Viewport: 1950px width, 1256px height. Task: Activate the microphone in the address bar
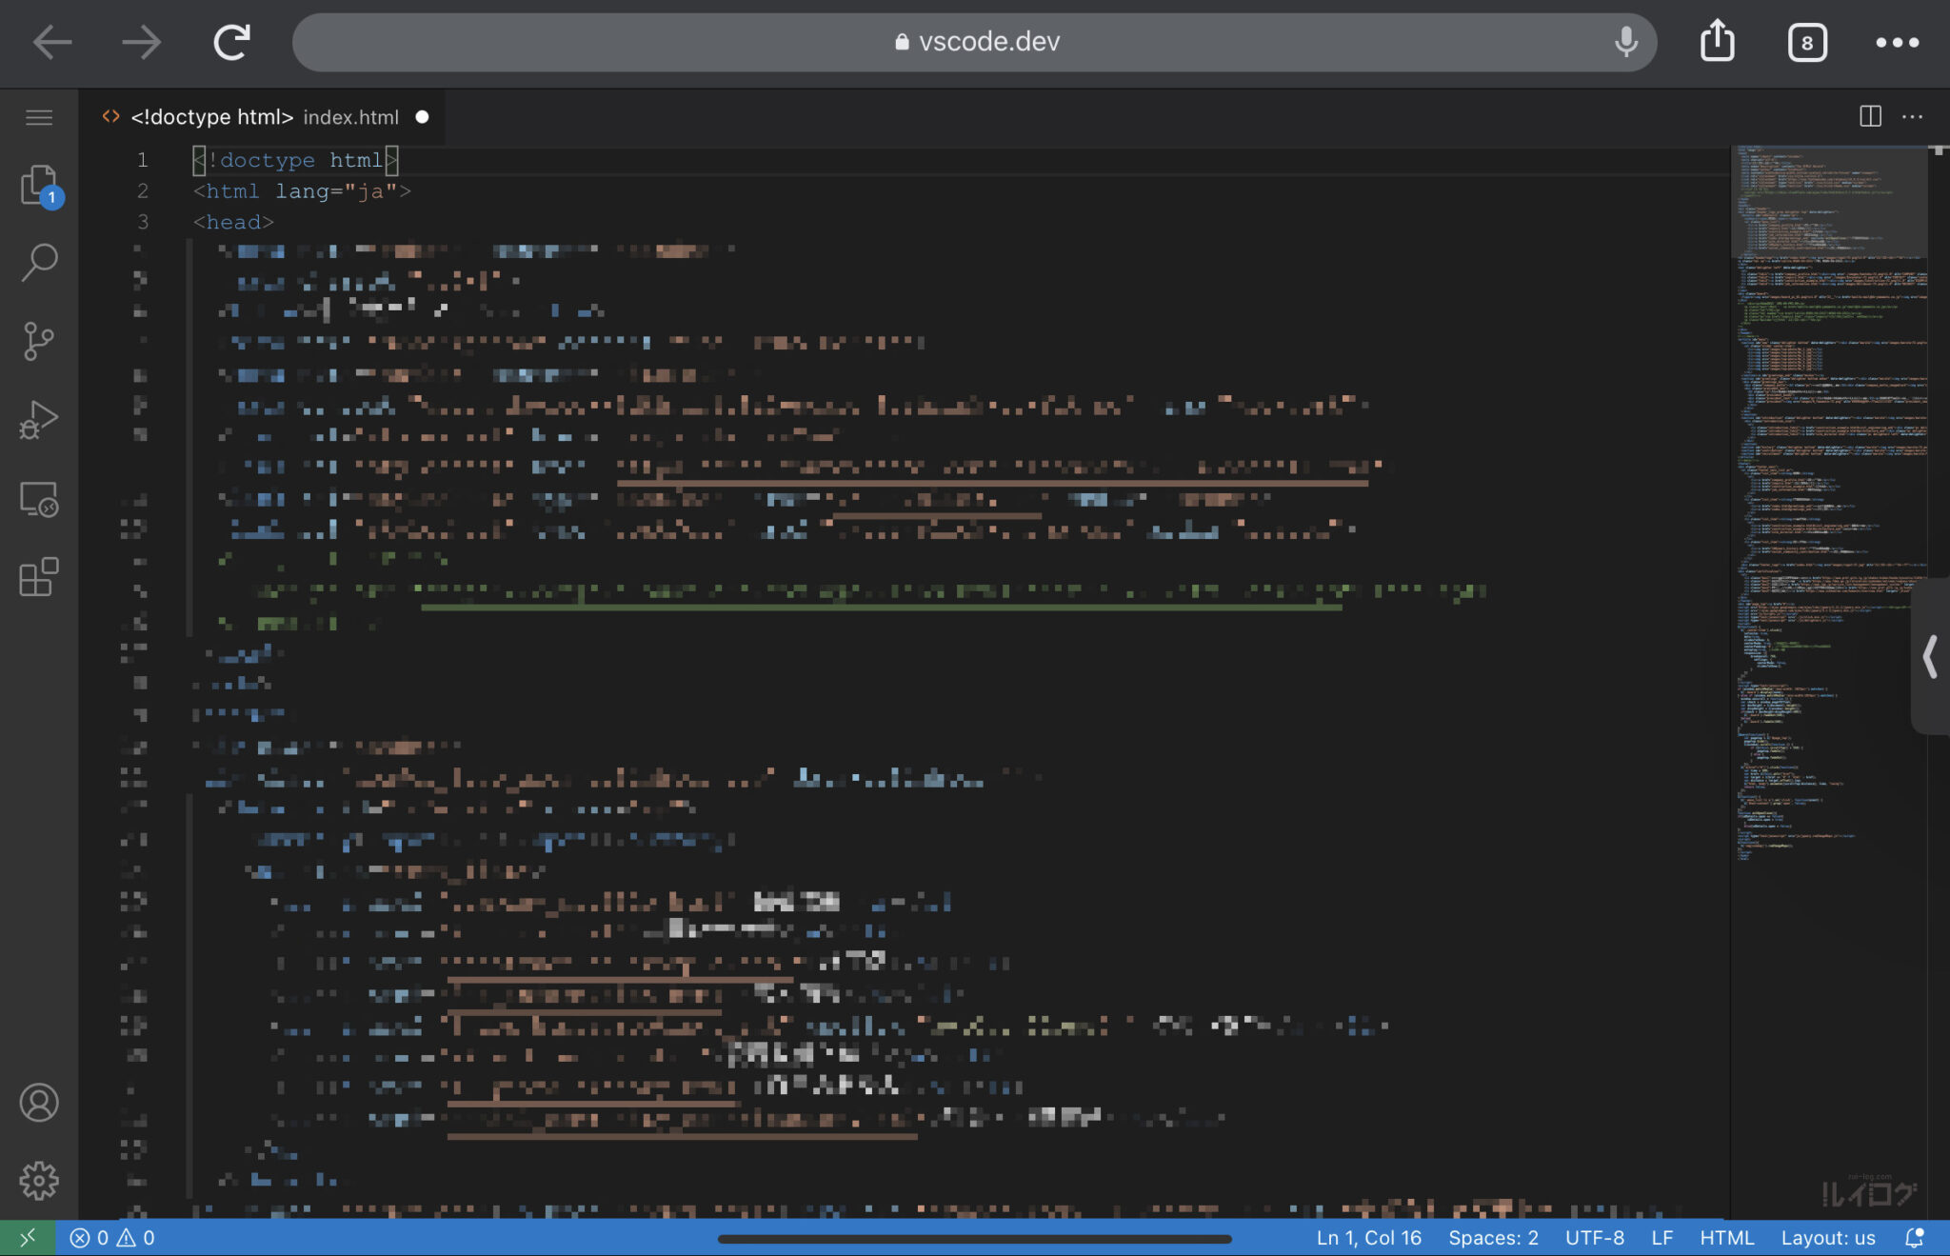tap(1627, 41)
